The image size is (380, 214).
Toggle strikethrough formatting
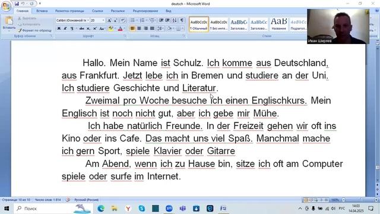click(82, 29)
